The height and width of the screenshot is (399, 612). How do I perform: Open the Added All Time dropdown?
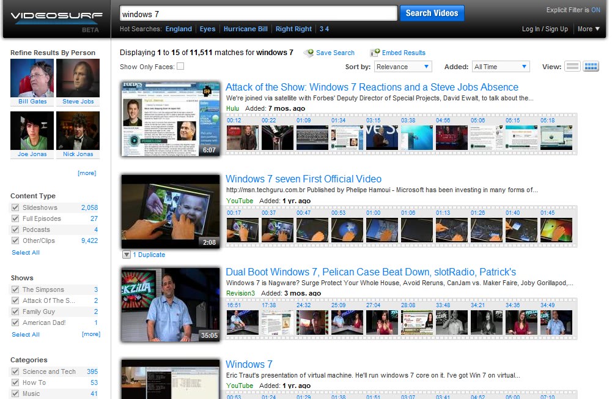tap(501, 67)
